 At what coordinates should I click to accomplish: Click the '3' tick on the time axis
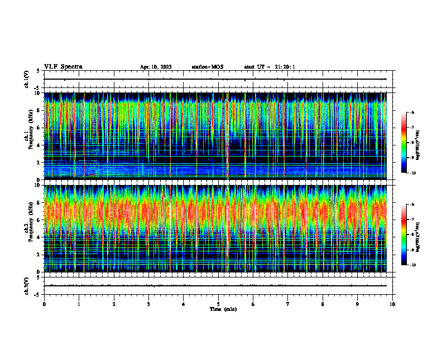tap(148, 304)
